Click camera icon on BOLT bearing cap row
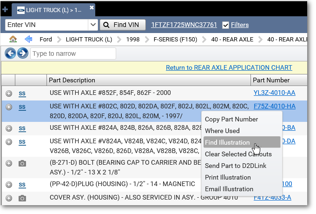Viewport: 316px width, 214px height. coord(22,163)
